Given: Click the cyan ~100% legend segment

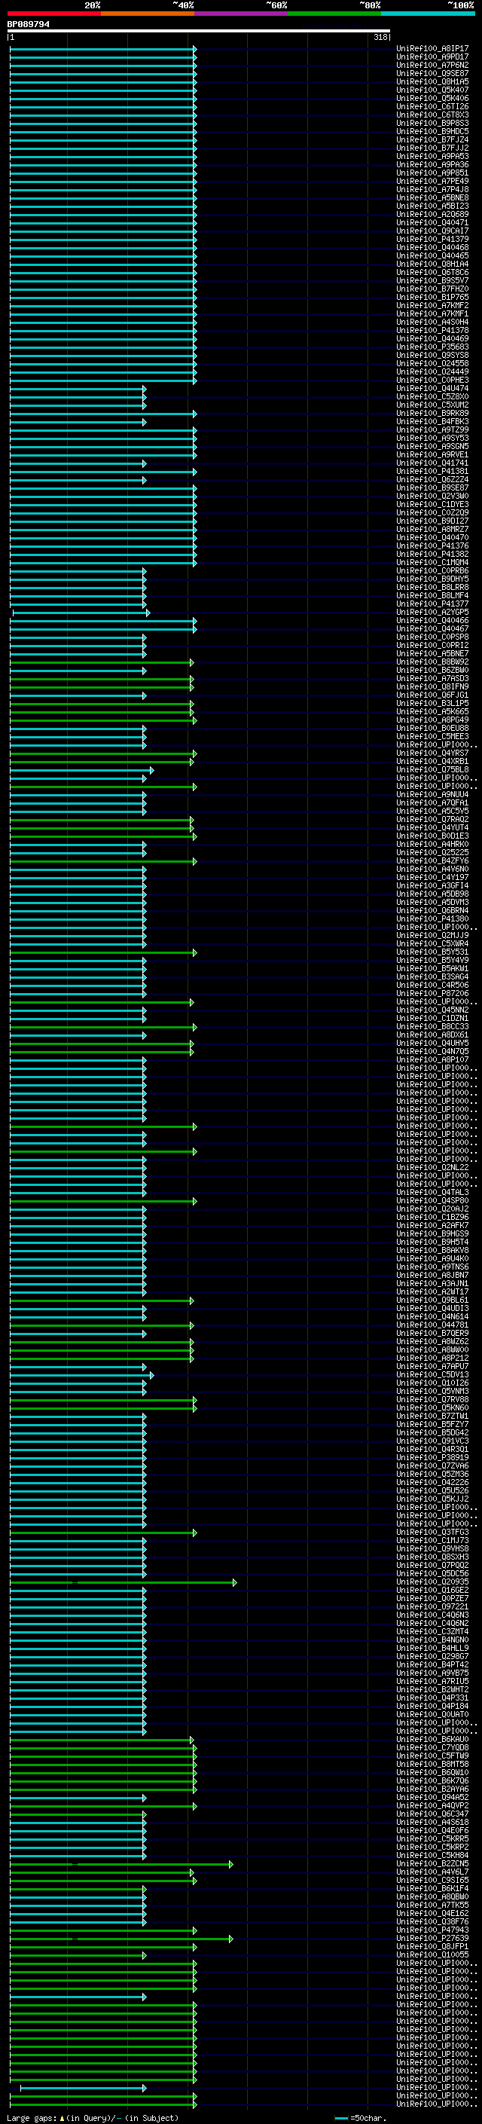Looking at the screenshot, I should (x=429, y=14).
